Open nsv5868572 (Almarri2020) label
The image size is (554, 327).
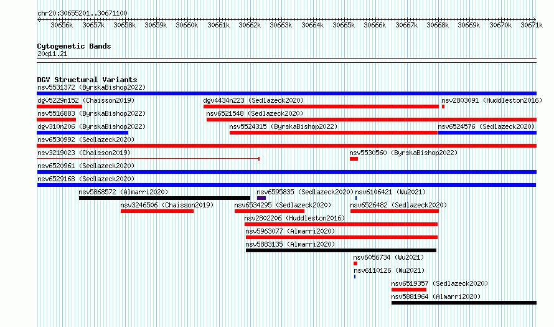point(123,192)
